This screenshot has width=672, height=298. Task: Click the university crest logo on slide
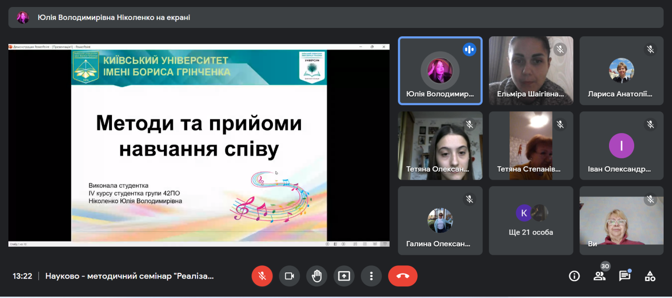pyautogui.click(x=86, y=68)
